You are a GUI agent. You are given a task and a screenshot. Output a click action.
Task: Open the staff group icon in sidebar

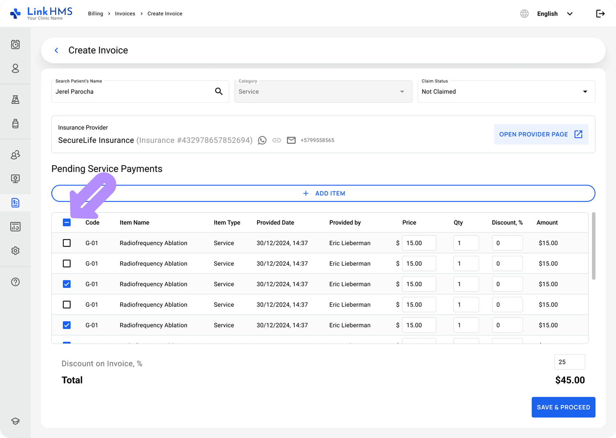15,155
